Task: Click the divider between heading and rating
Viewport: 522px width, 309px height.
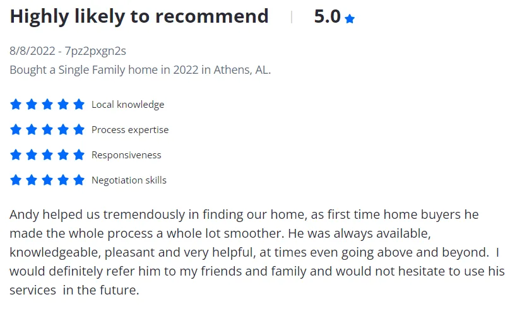Action: [291, 17]
